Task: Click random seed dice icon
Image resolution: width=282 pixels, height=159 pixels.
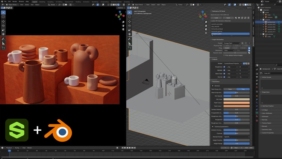Action: 249,53
